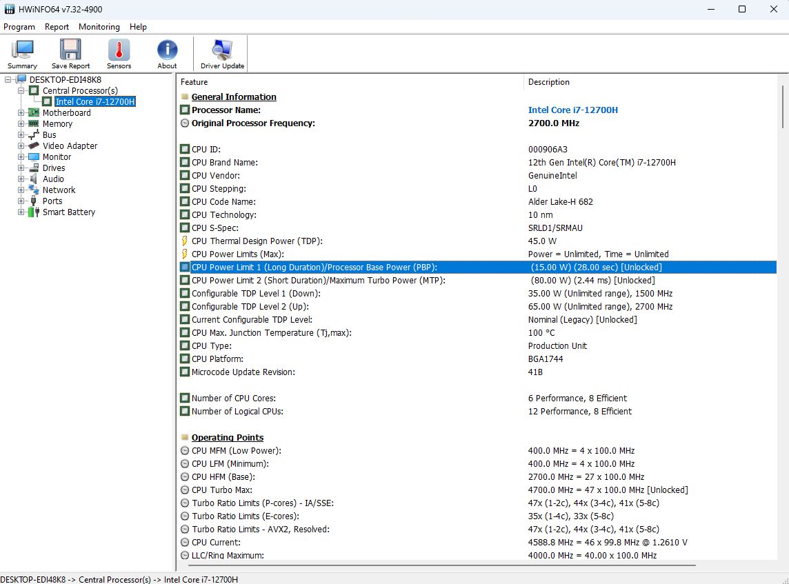Select the Microcode Update Revision row
789x584 pixels.
pyautogui.click(x=477, y=372)
